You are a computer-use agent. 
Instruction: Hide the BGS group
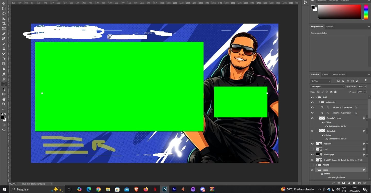pyautogui.click(x=312, y=97)
